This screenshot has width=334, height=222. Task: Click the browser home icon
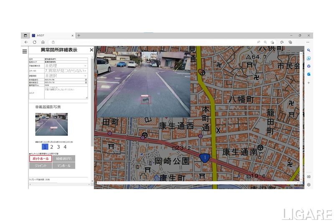pos(43,42)
